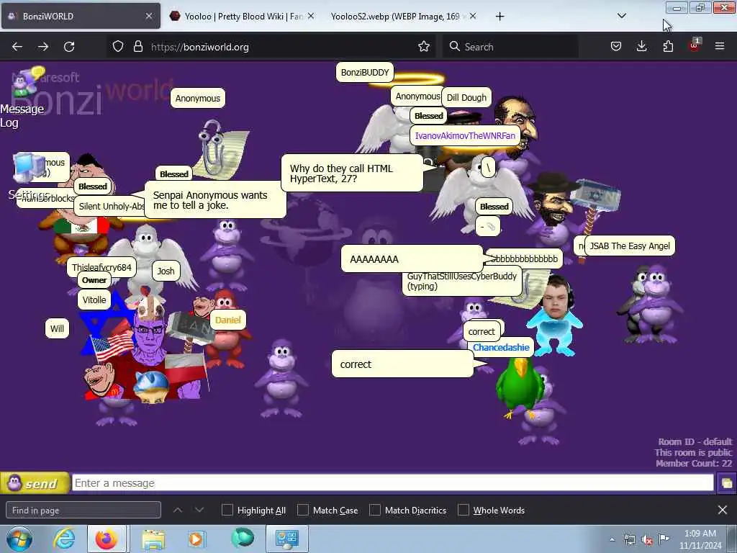Jump to next find match arrow
The width and height of the screenshot is (737, 553).
199,511
